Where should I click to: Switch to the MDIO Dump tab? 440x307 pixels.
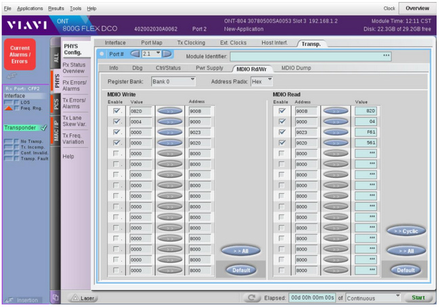click(x=296, y=68)
